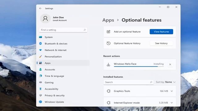
Task: Click the Graphics Tools 166 MB size
Action: pos(164,91)
